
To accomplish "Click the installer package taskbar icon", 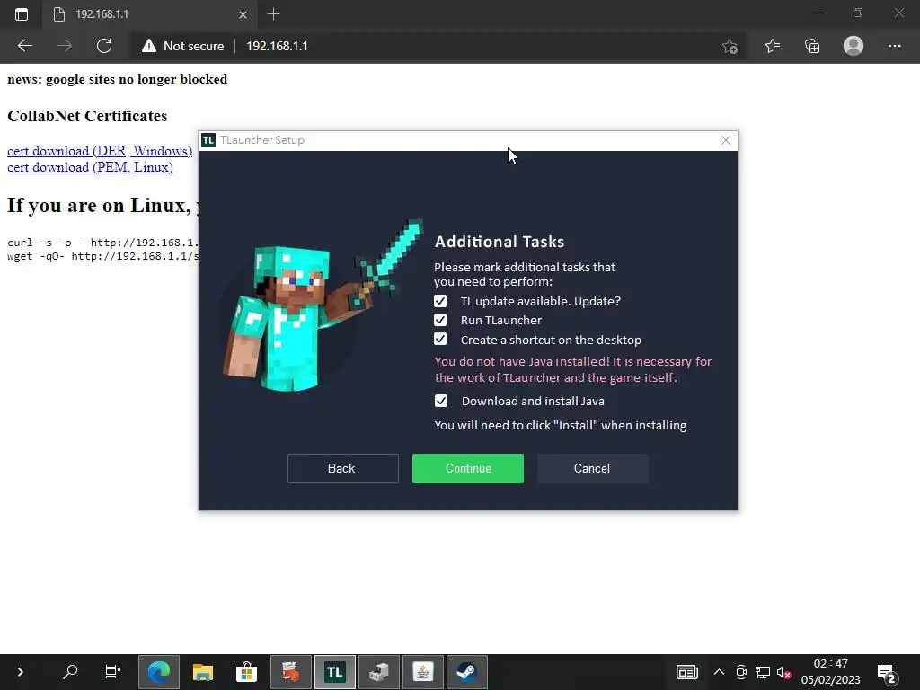I will coord(379,672).
